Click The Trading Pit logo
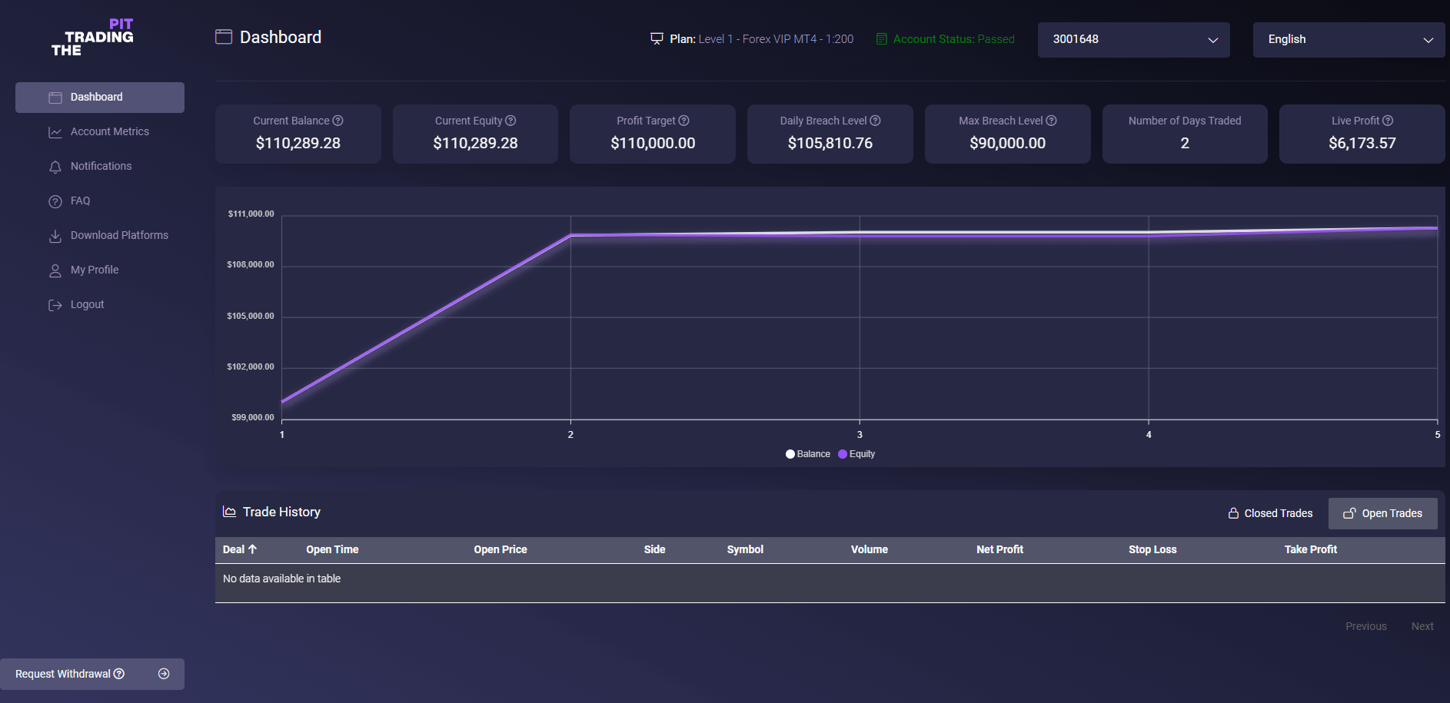This screenshot has width=1450, height=703. coord(92,38)
